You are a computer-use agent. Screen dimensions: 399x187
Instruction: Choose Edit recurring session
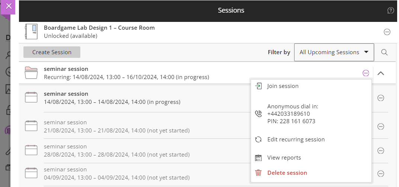(296, 140)
